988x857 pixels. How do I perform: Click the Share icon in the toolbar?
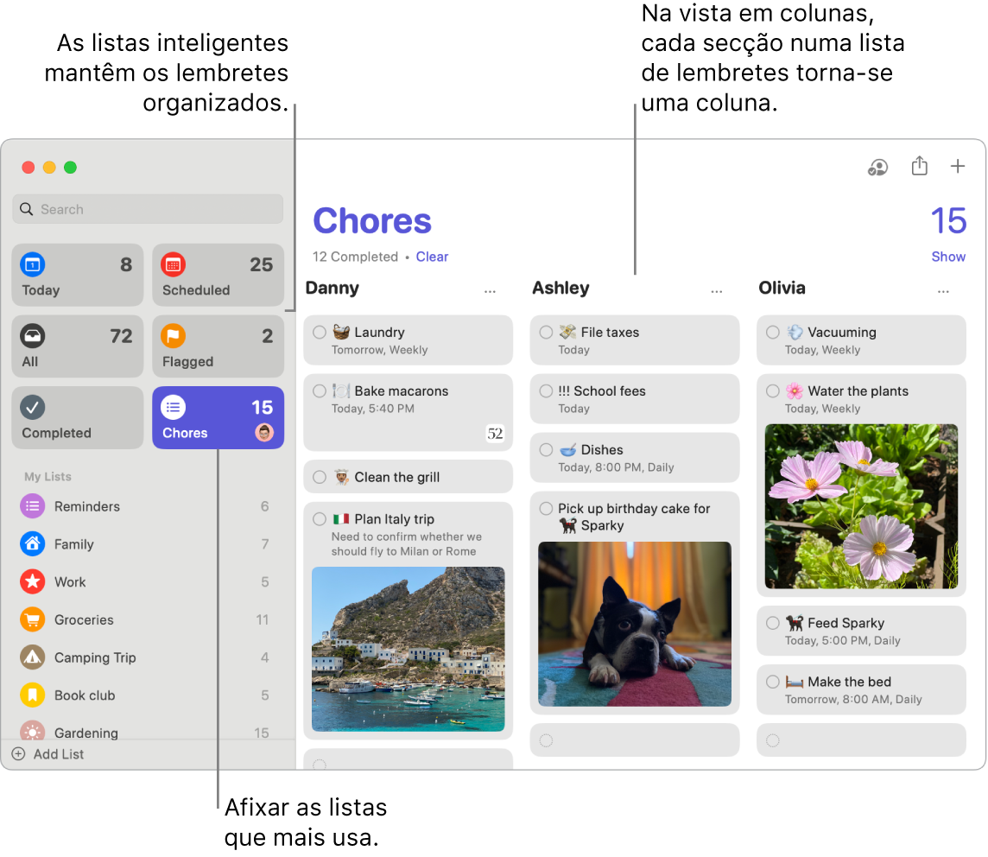[919, 167]
